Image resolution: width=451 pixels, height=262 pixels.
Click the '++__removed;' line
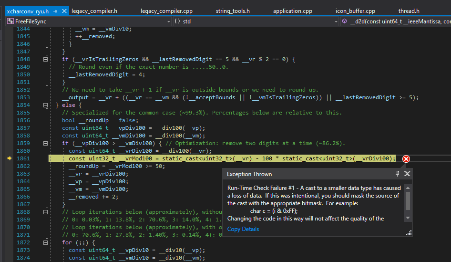pos(95,36)
